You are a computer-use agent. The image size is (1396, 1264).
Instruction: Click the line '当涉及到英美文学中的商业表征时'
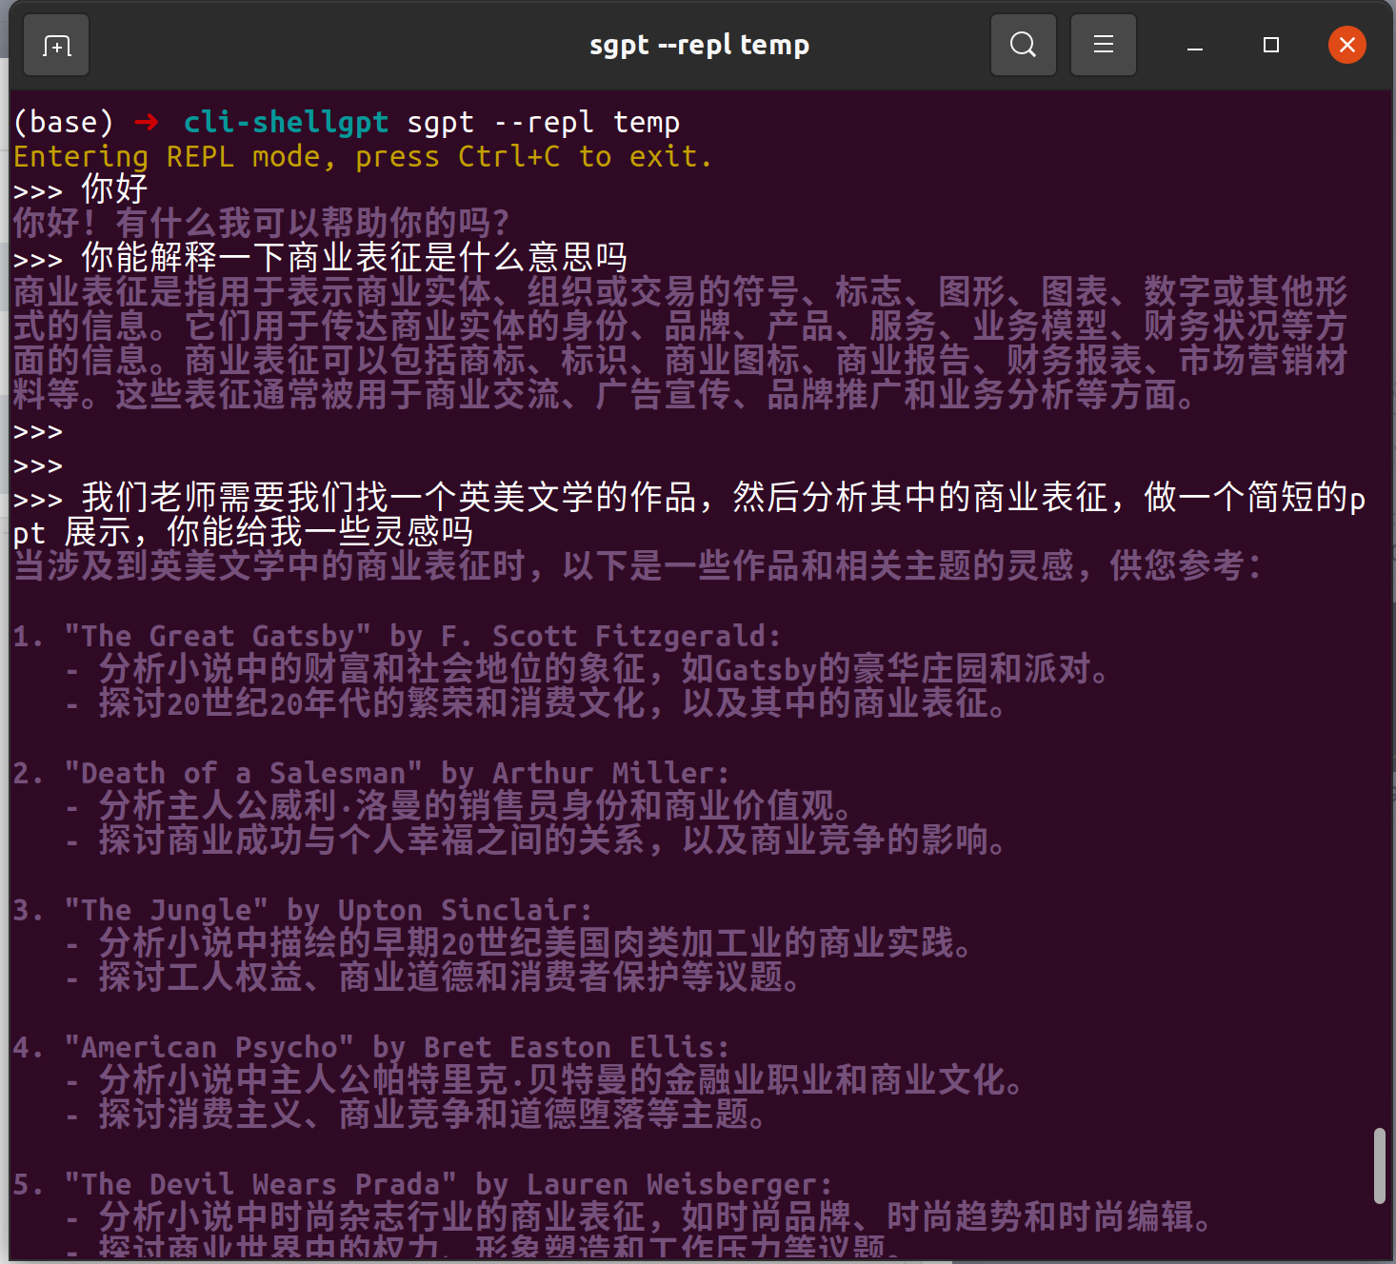pos(638,566)
